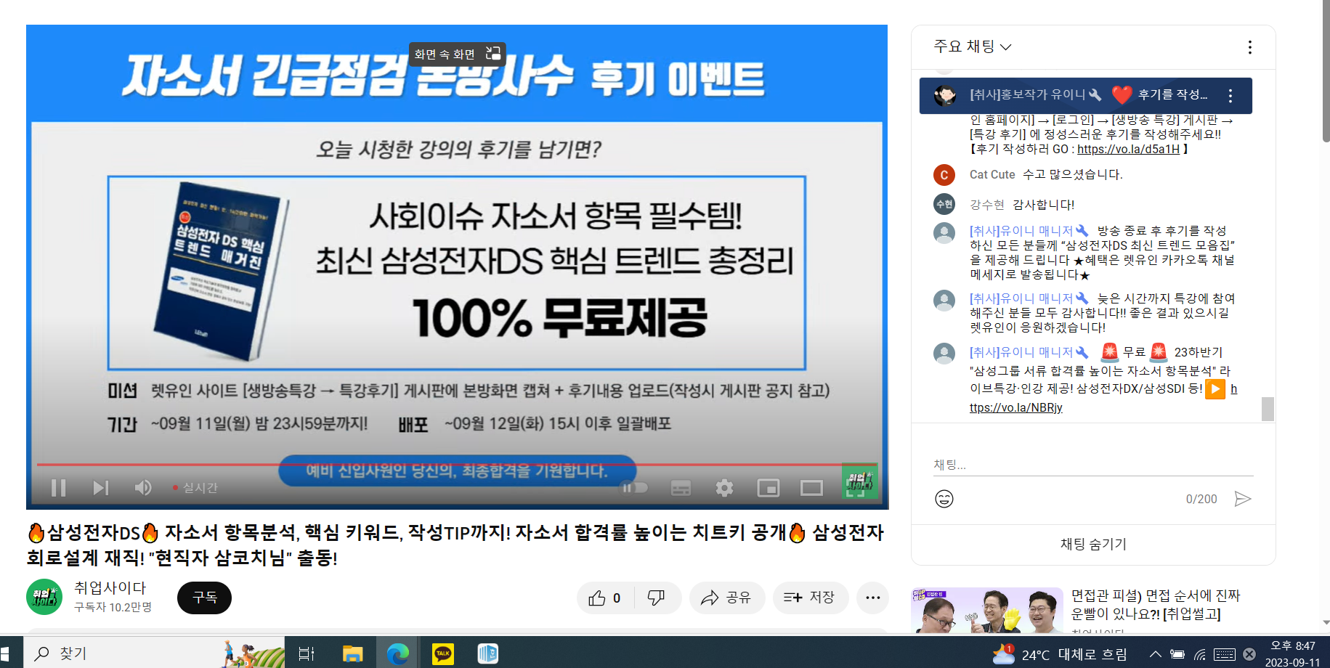Focus the 채팅 message input field
Image resolution: width=1330 pixels, height=668 pixels.
(1093, 465)
